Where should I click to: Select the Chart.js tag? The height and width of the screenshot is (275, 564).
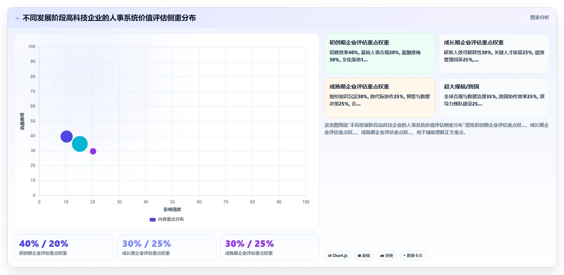point(337,255)
